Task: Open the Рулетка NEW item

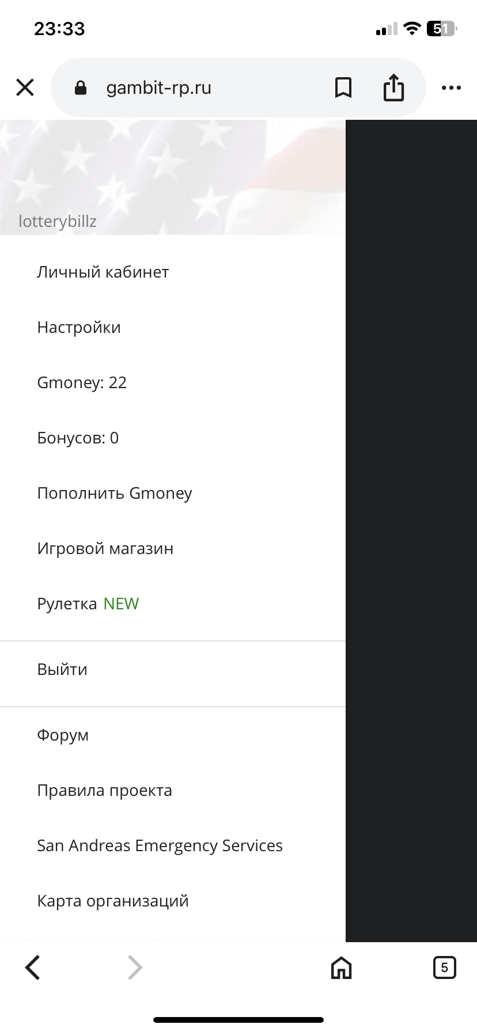Action: [88, 604]
